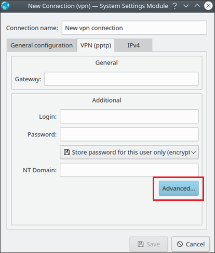Click into the NT Domain field
Screen dimensions: 215x253
click(x=129, y=170)
